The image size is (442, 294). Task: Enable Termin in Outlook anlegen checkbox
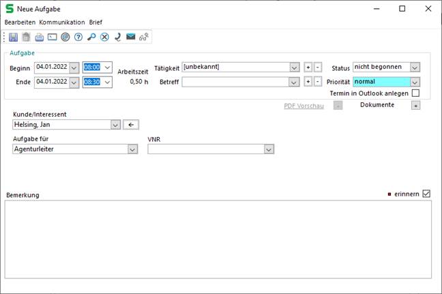(x=415, y=93)
